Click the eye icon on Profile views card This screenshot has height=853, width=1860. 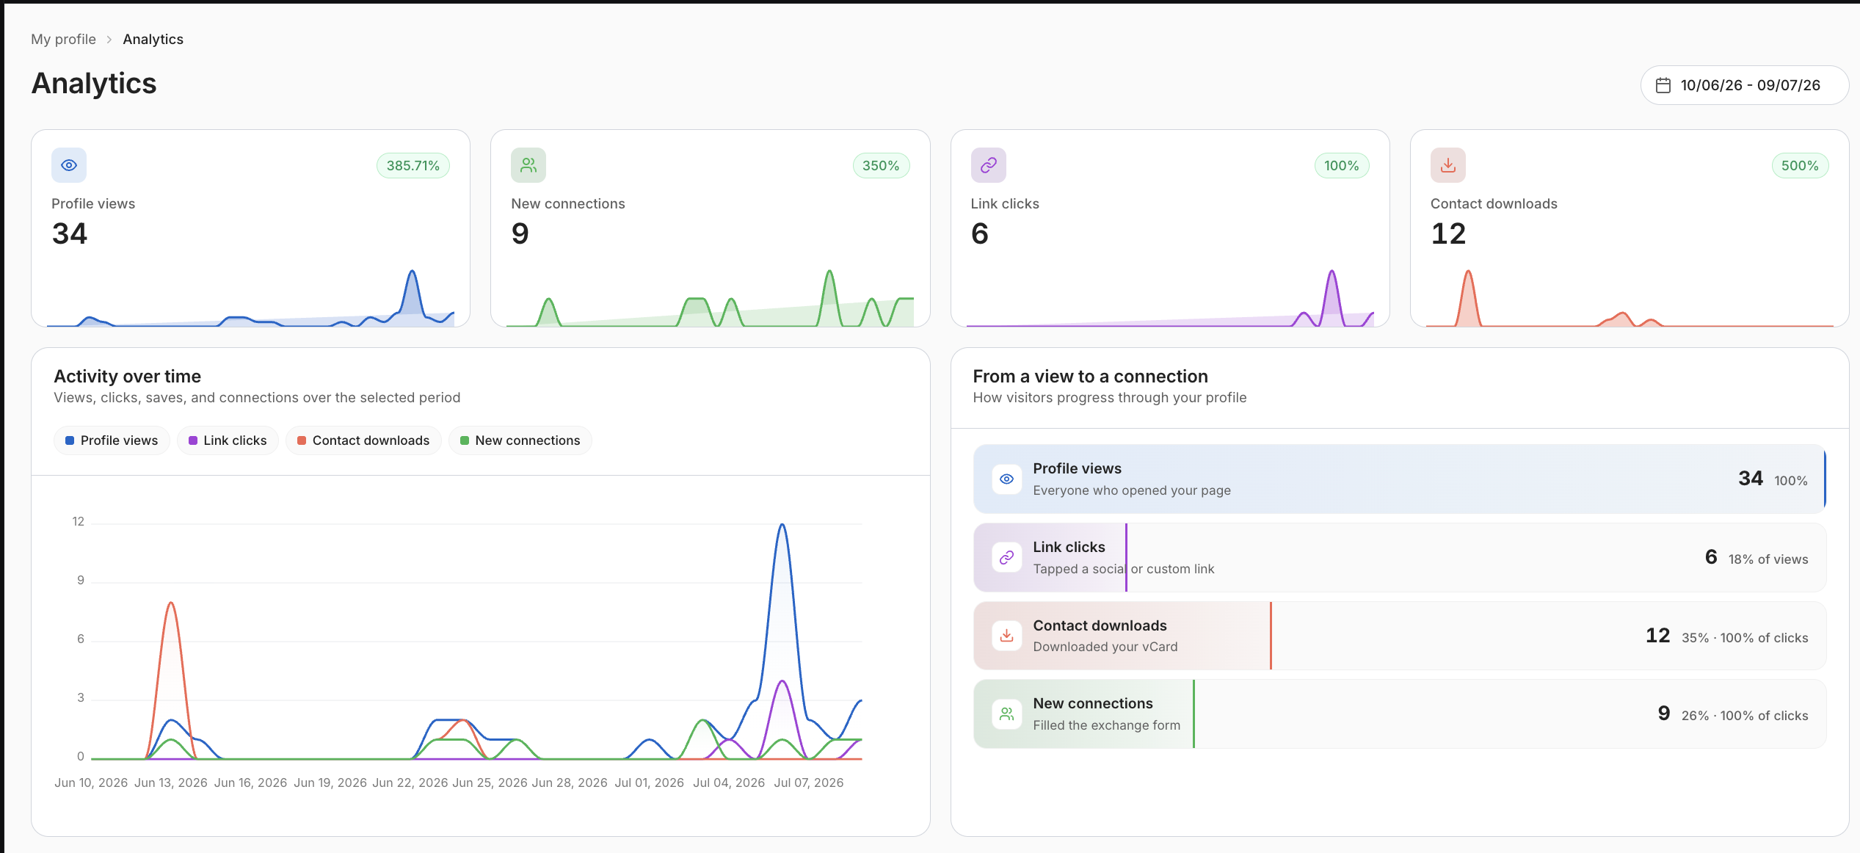(x=69, y=165)
